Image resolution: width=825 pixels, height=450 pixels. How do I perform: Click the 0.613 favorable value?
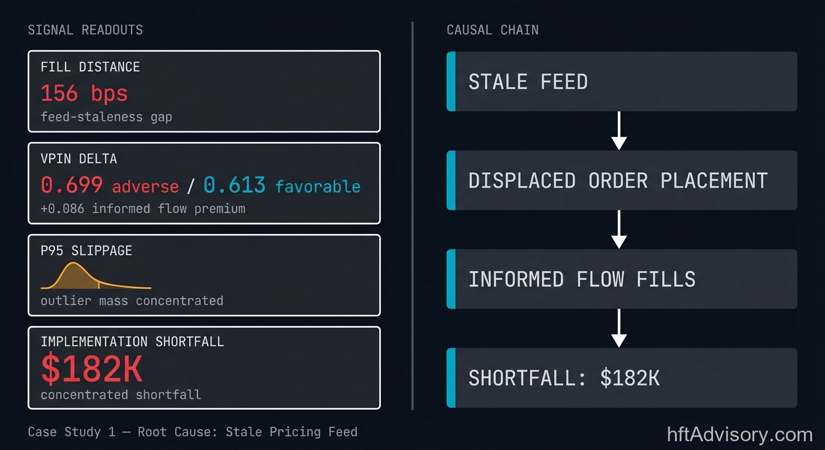(x=282, y=186)
